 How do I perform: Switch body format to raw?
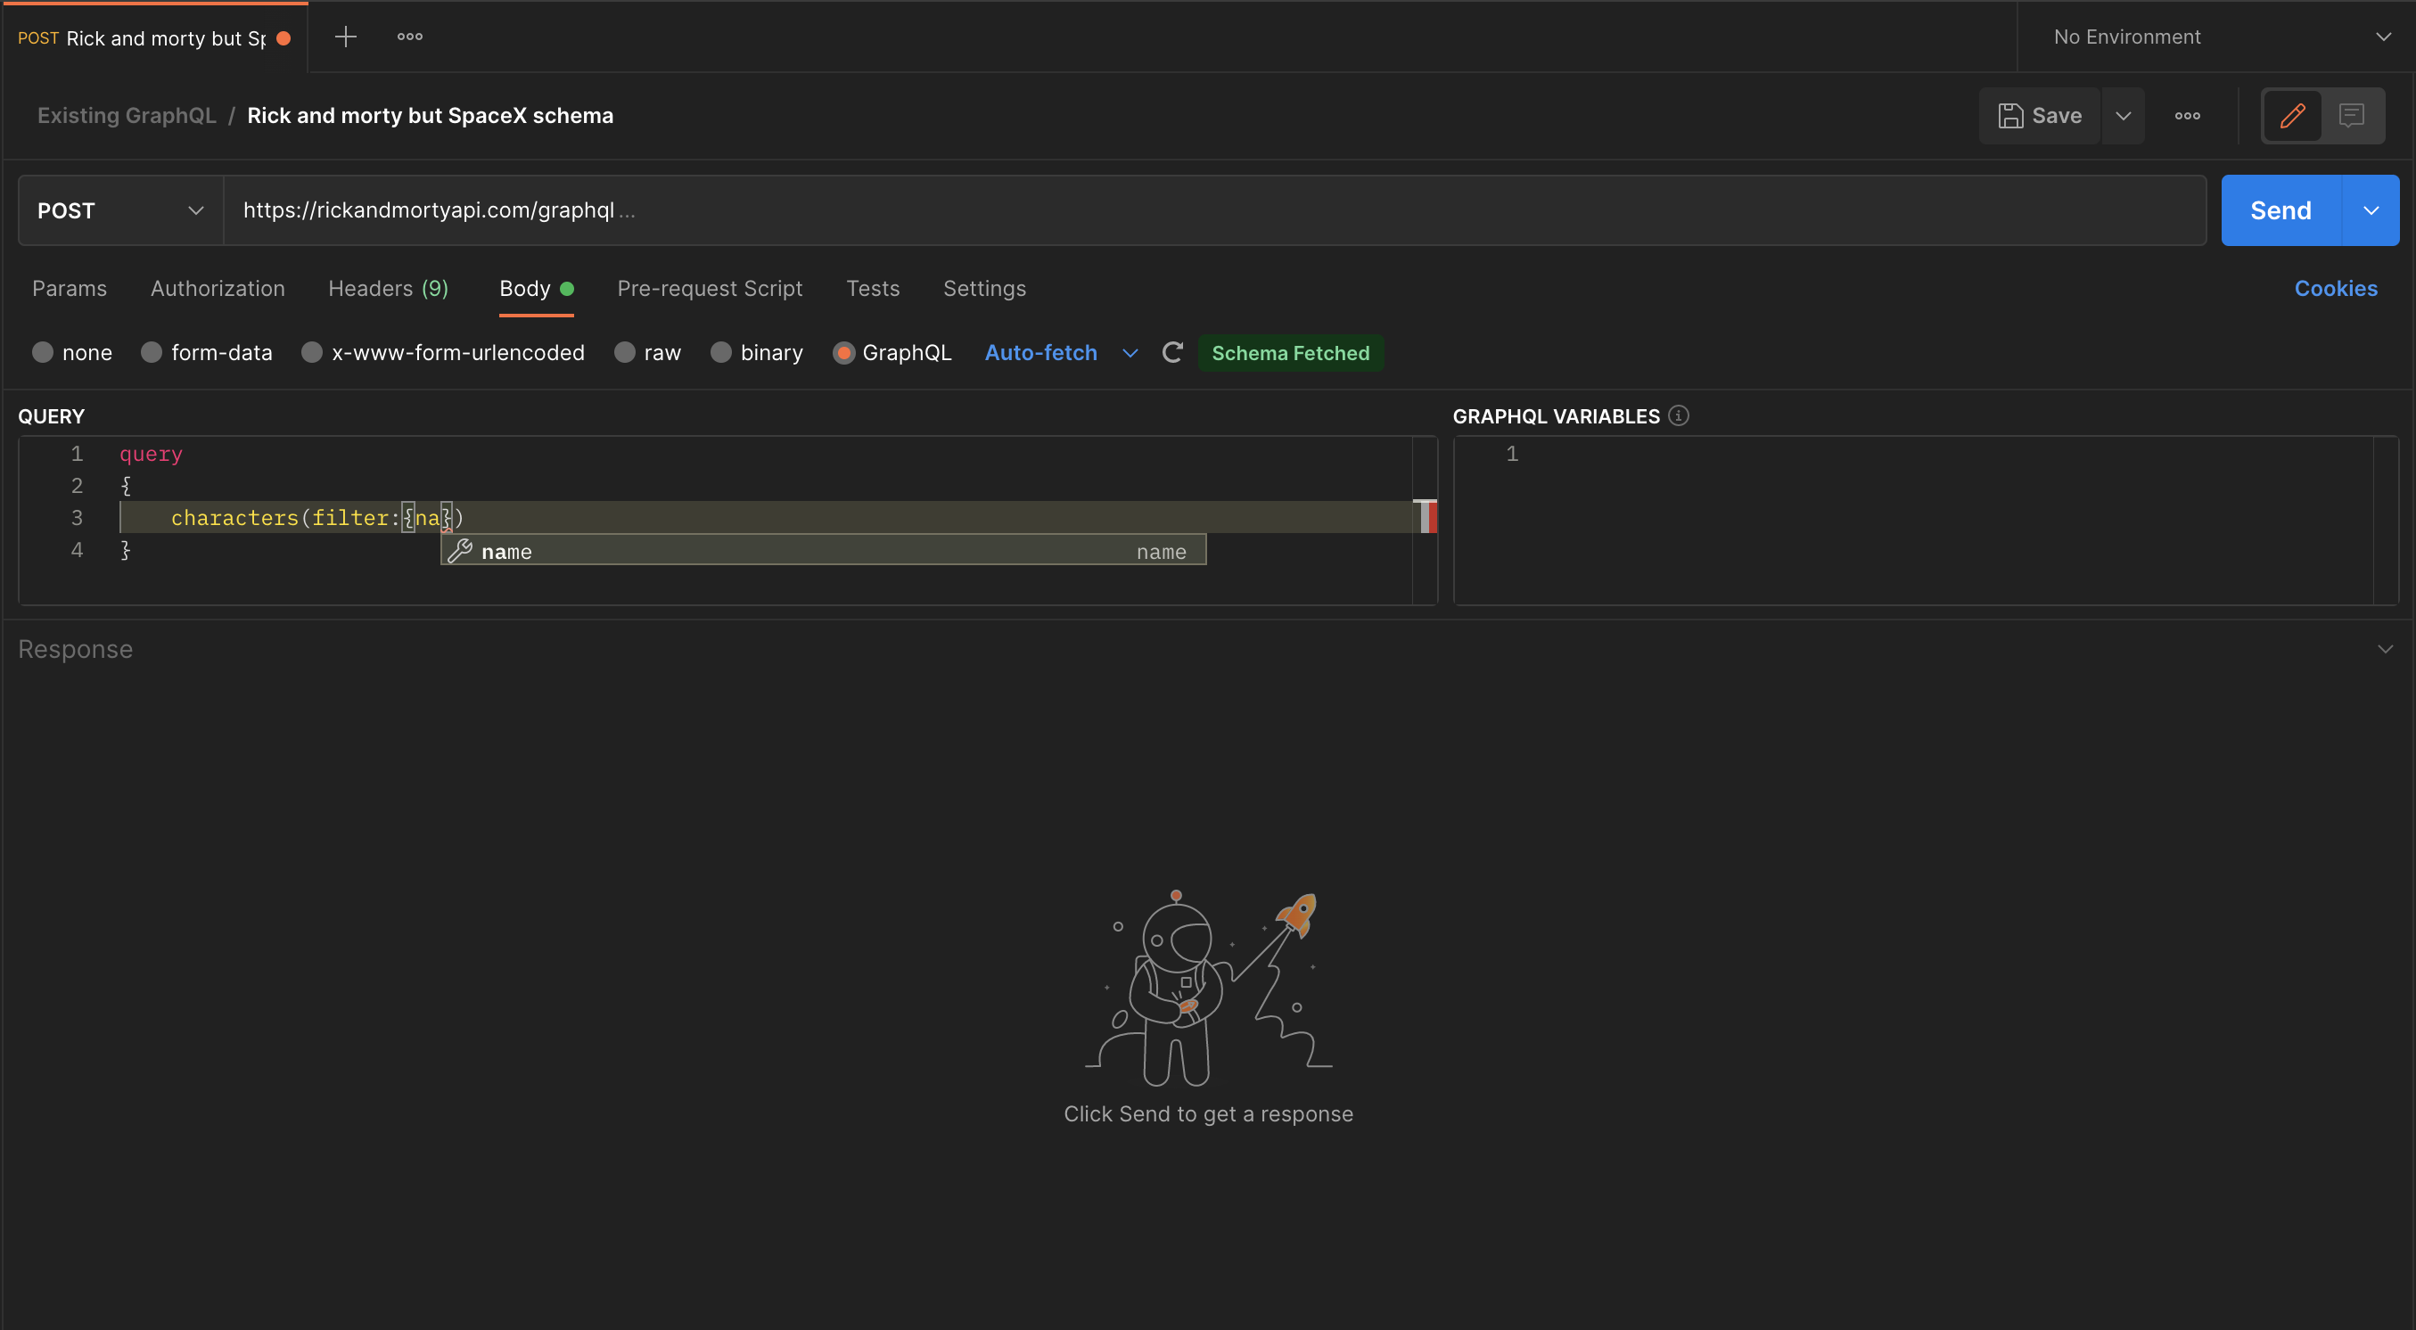tap(625, 352)
